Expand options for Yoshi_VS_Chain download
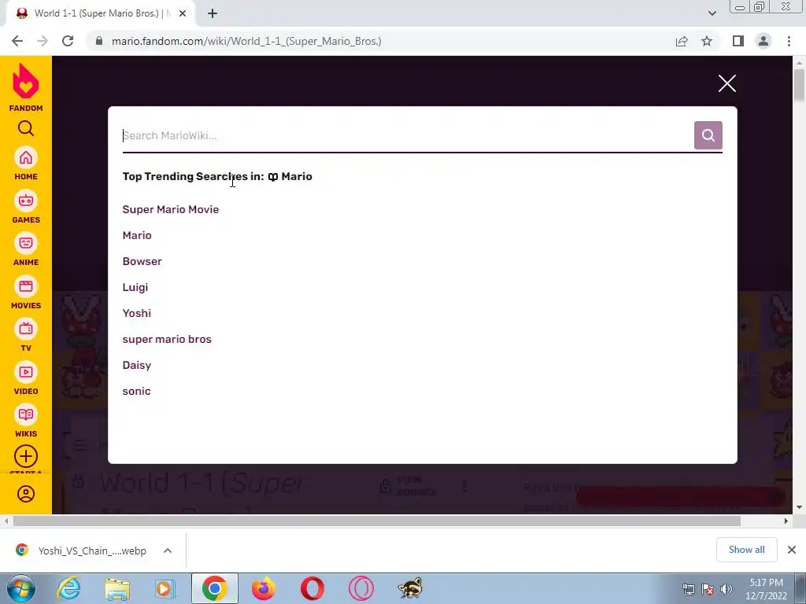806x604 pixels. click(x=168, y=551)
